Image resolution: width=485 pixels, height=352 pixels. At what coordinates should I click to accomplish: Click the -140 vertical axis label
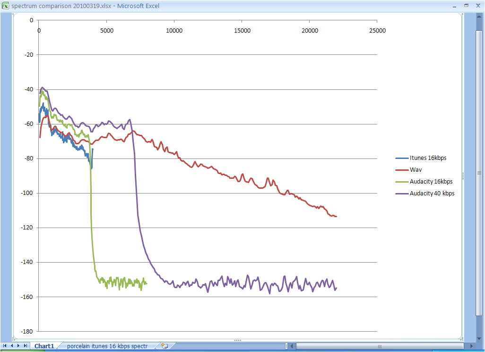[x=27, y=262]
